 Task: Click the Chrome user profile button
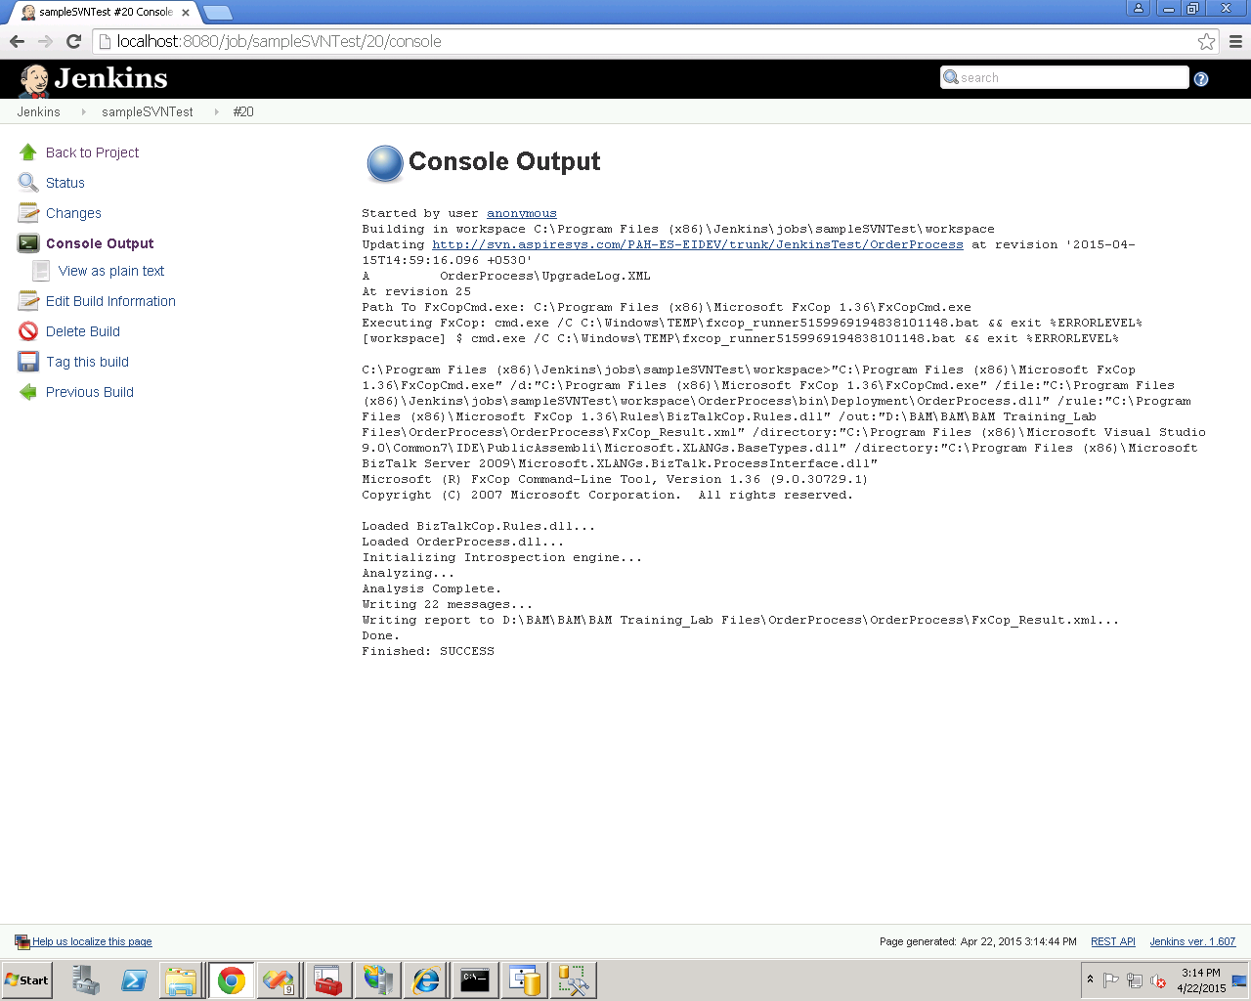[x=1139, y=8]
